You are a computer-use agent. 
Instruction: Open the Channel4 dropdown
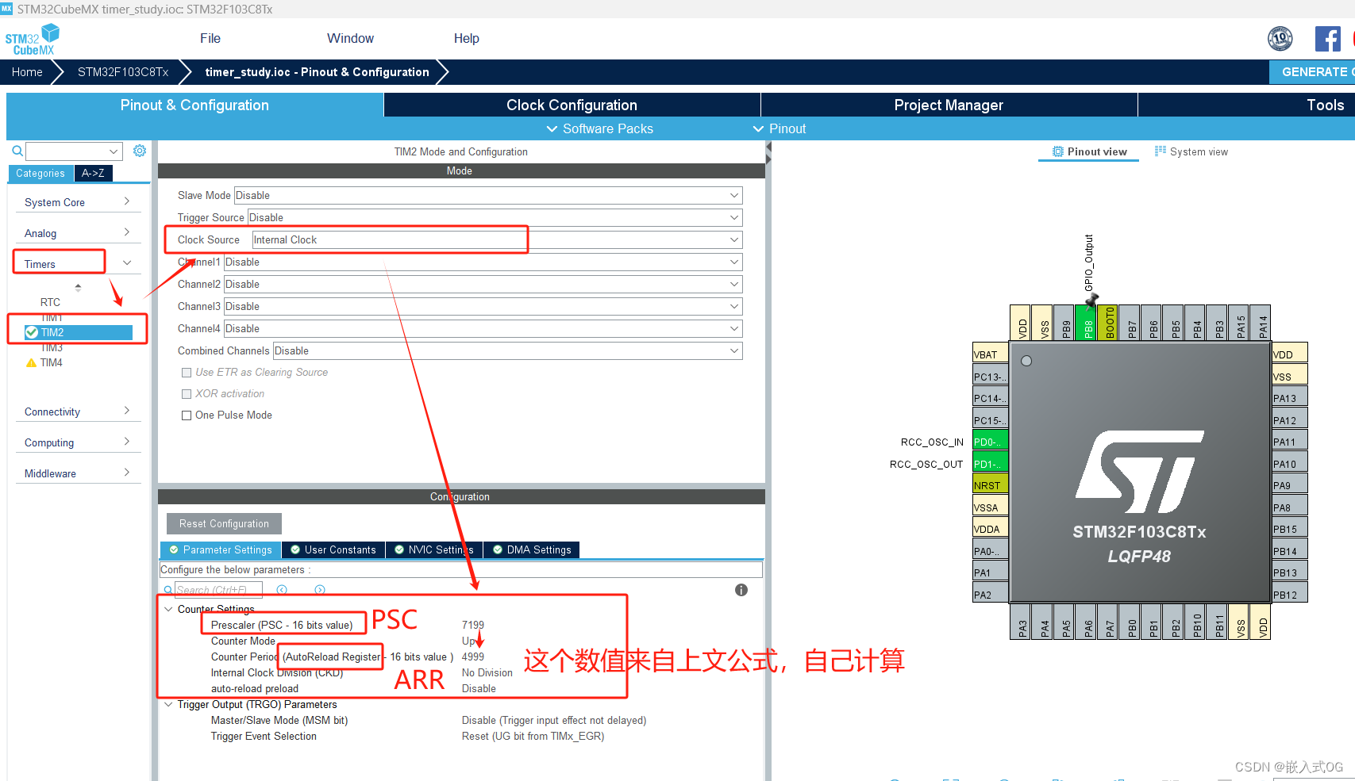pos(483,328)
